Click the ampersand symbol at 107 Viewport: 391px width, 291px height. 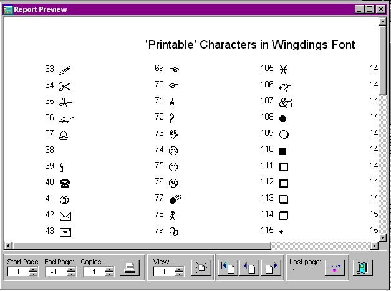(x=286, y=103)
